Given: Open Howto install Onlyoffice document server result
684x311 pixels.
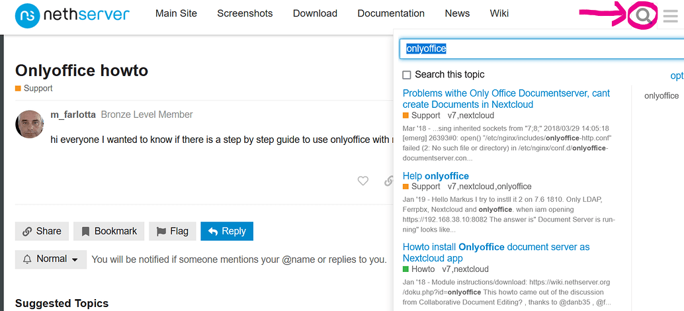Looking at the screenshot, I should click(496, 253).
